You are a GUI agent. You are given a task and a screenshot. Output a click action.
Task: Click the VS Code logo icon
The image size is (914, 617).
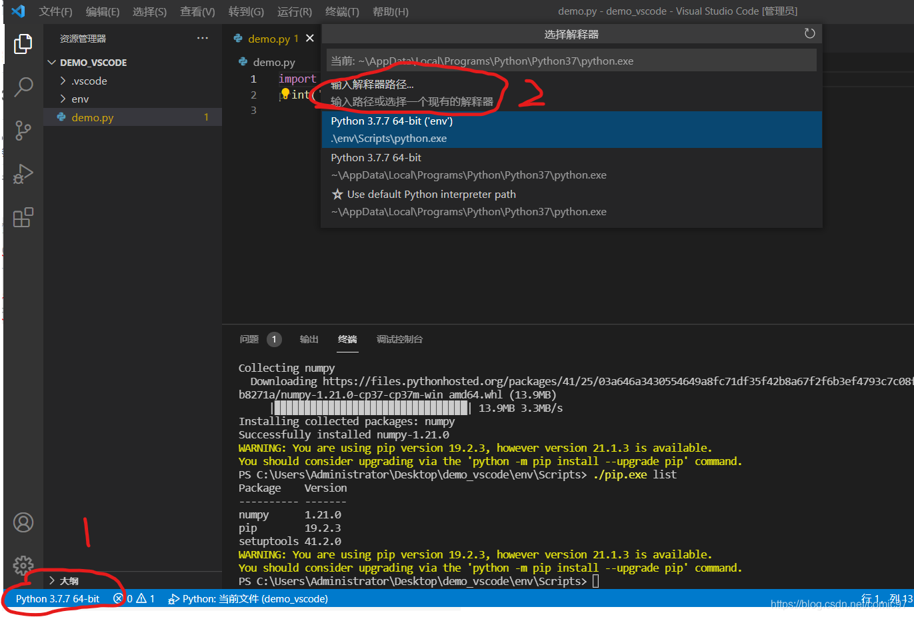[19, 11]
